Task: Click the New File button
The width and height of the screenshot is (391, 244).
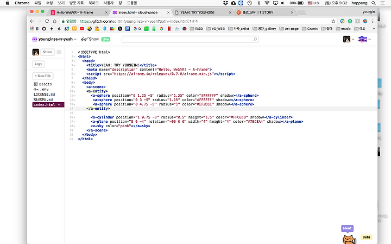Action: coord(43,76)
